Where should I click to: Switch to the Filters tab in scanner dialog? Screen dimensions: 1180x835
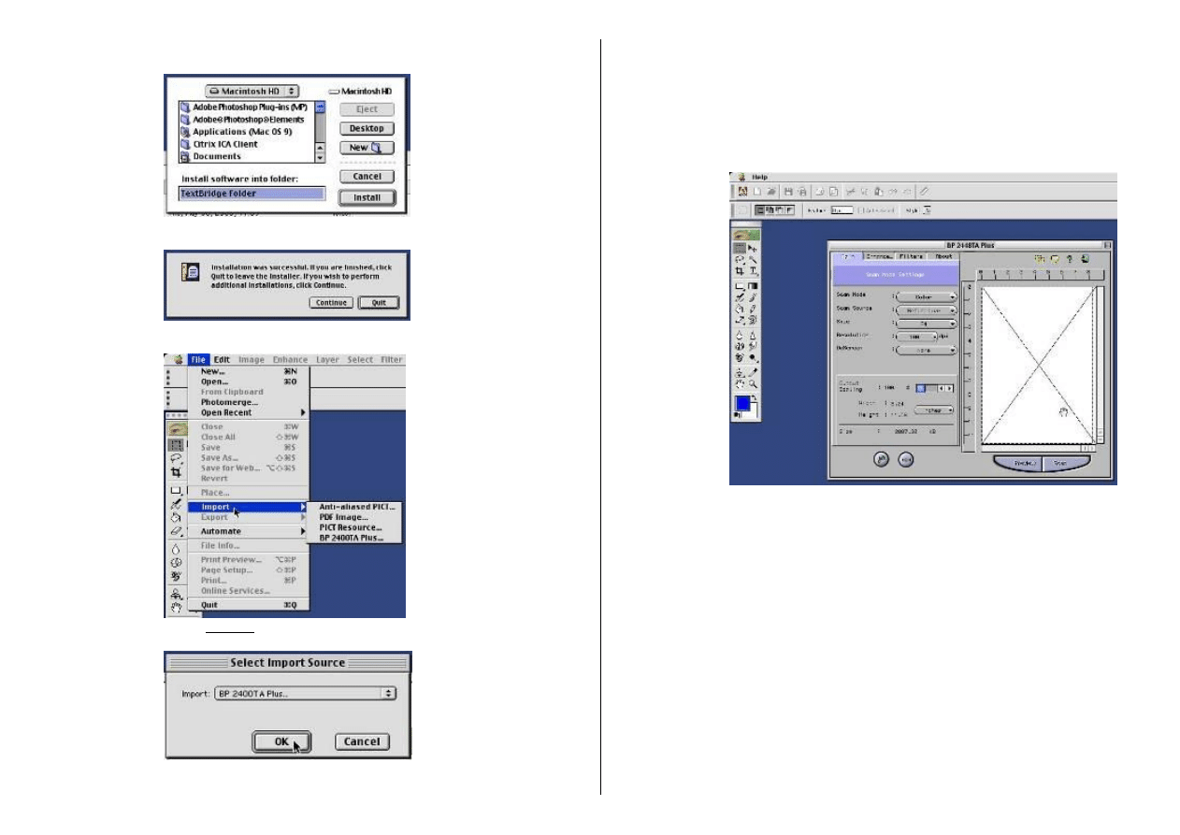point(911,255)
